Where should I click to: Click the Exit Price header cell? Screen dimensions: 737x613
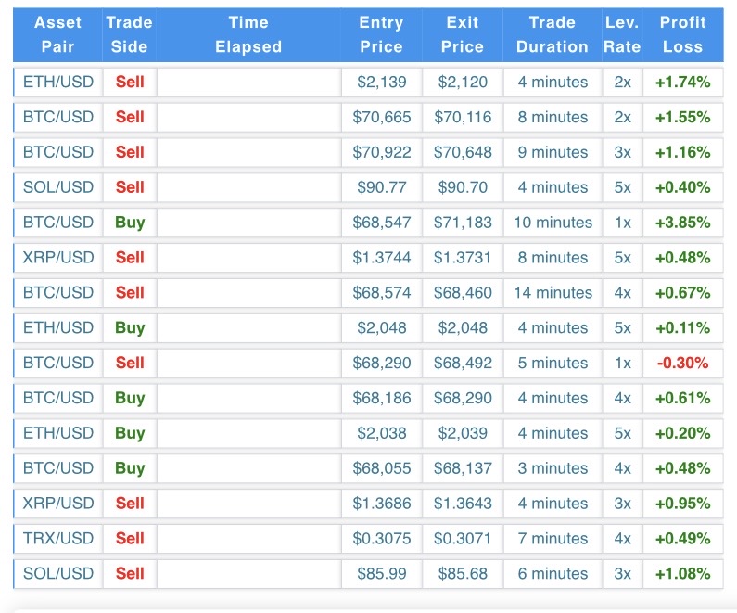tap(463, 34)
